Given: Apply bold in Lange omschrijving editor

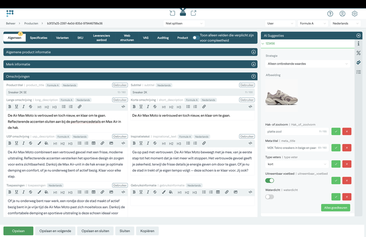Looking at the screenshot, I should pyautogui.click(x=10, y=107).
